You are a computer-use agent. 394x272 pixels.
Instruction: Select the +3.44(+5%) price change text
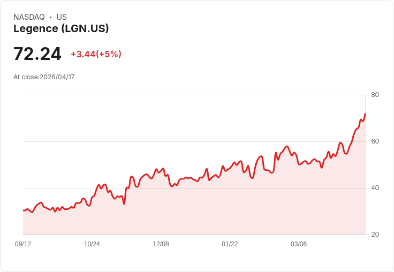tap(96, 54)
